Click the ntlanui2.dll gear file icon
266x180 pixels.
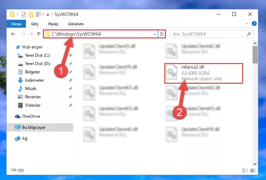[172, 72]
